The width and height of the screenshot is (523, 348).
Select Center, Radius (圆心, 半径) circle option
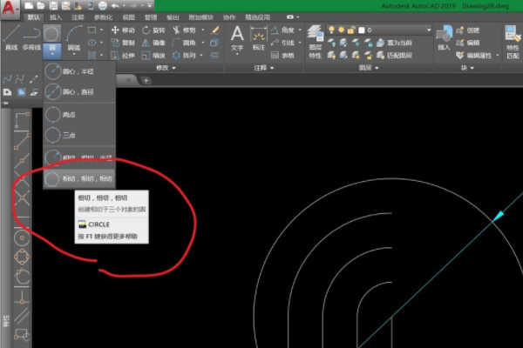pos(79,71)
